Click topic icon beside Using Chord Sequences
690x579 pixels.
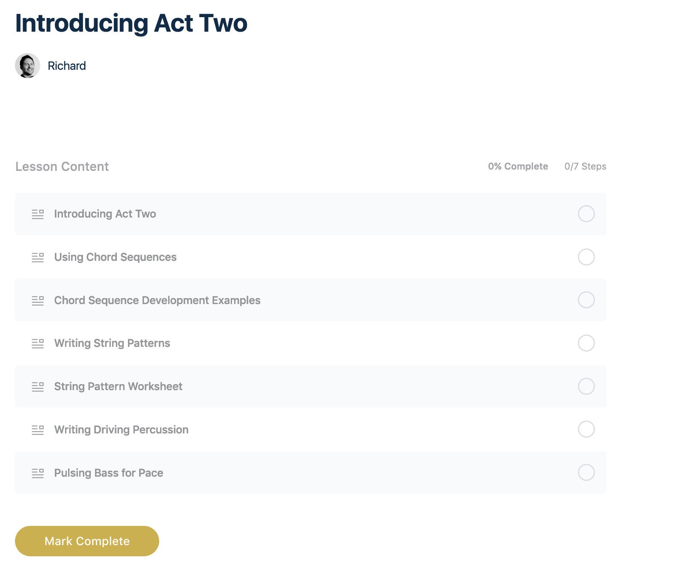38,257
